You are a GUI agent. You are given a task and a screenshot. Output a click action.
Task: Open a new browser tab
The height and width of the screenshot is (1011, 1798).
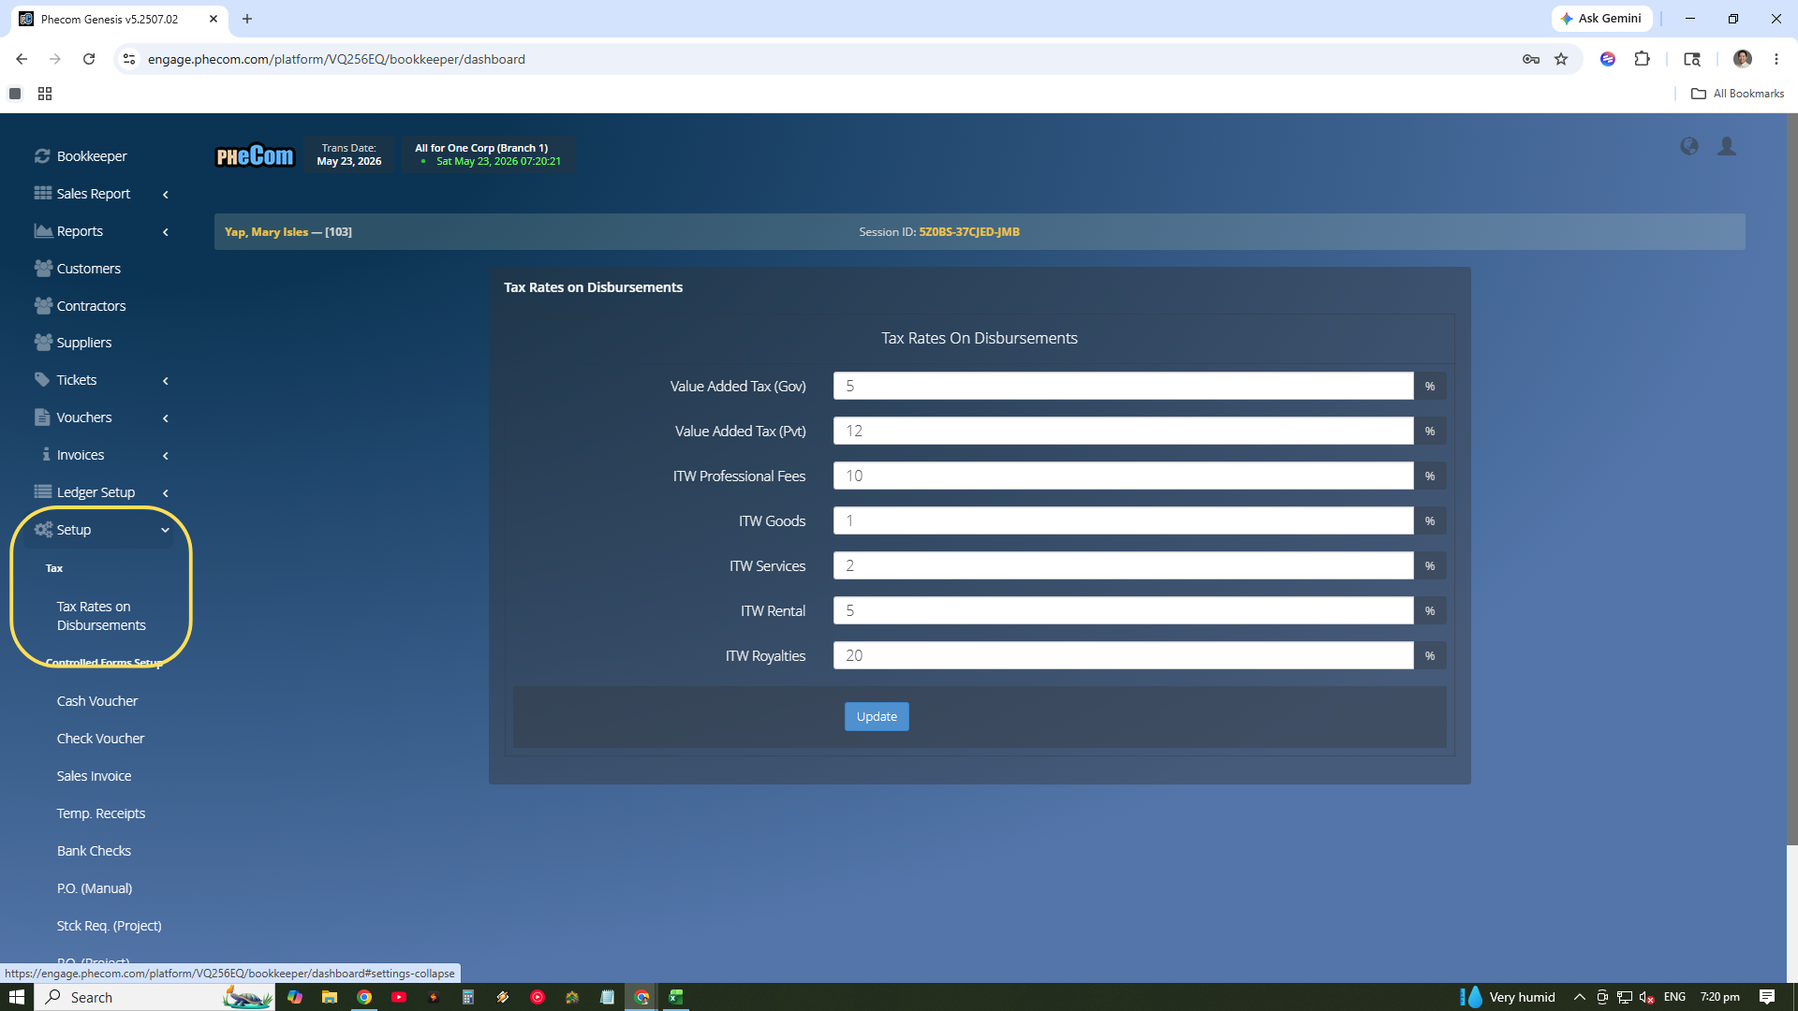coord(247,19)
